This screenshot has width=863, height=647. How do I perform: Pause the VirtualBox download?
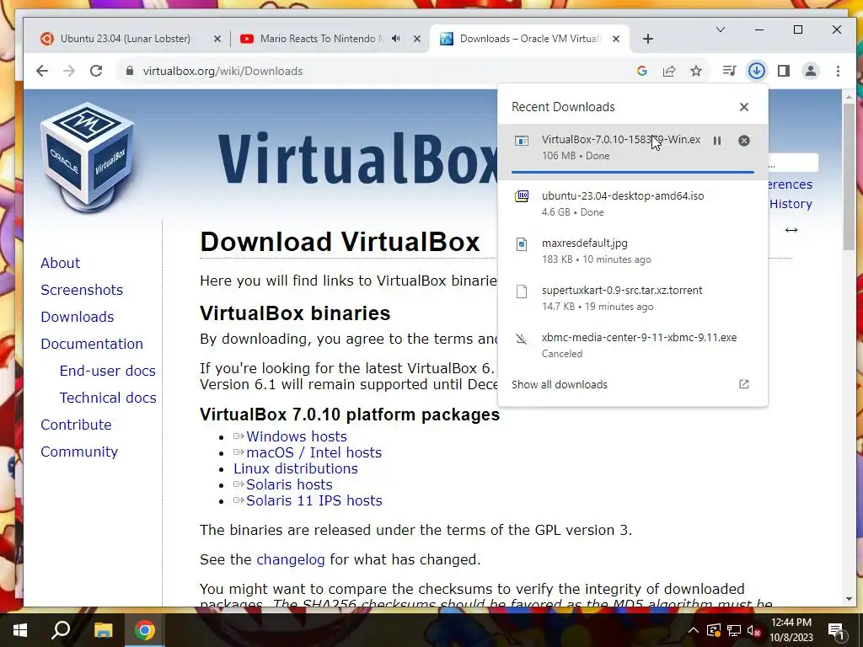tap(717, 141)
